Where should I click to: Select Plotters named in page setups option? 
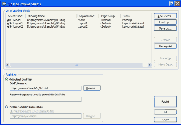click(7, 107)
